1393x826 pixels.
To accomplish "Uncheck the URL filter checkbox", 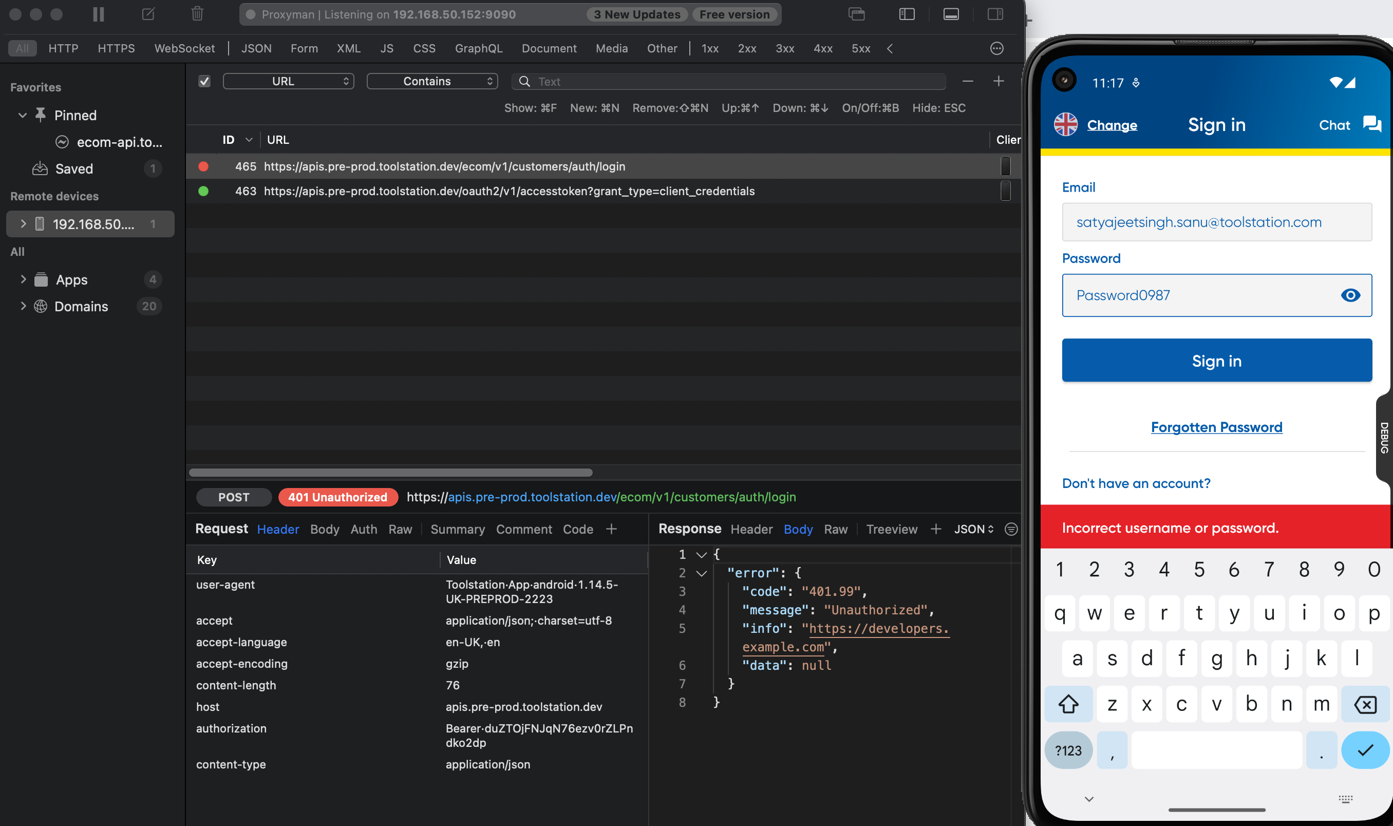I will (204, 81).
